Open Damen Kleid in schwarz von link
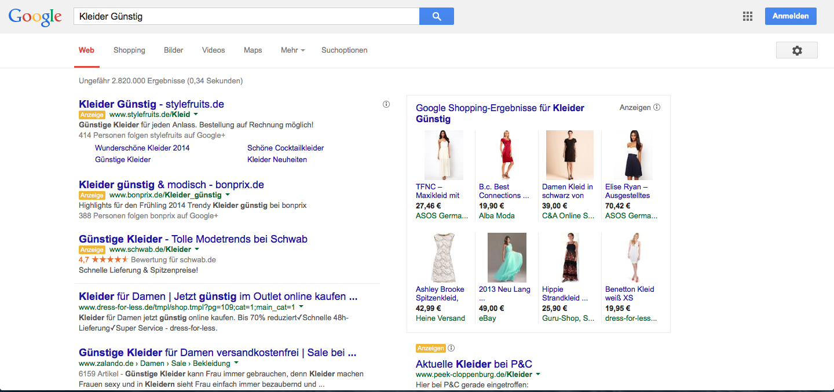834x392 pixels. point(568,191)
